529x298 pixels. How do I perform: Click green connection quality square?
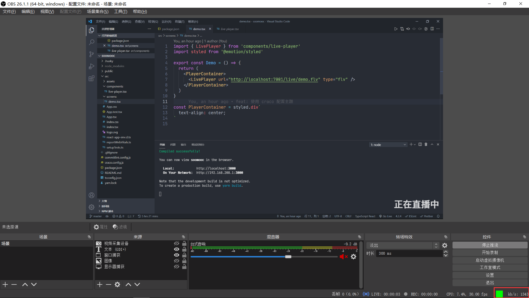[x=499, y=294]
